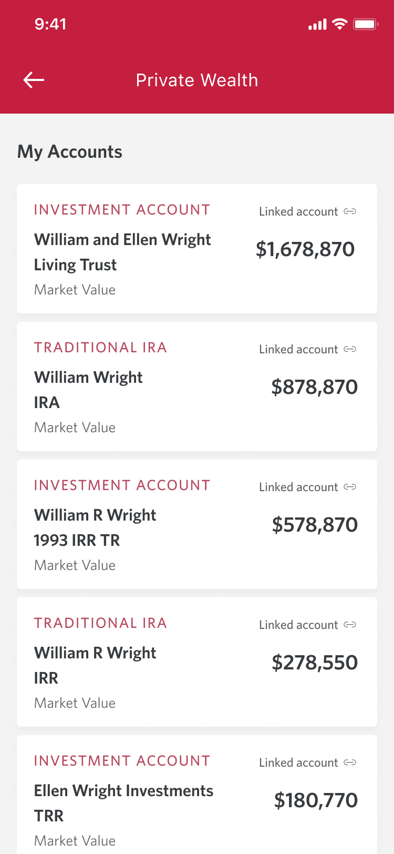Tap the cellular signal bars icon
Image resolution: width=394 pixels, height=854 pixels.
tap(317, 24)
